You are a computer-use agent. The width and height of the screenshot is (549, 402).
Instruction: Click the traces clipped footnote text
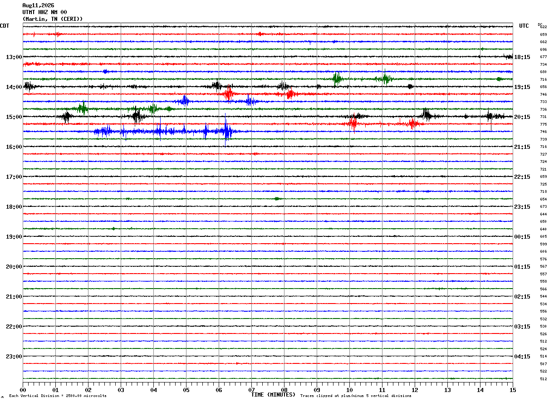(356, 396)
